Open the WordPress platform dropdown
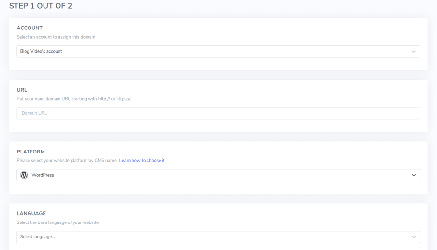 click(218, 175)
